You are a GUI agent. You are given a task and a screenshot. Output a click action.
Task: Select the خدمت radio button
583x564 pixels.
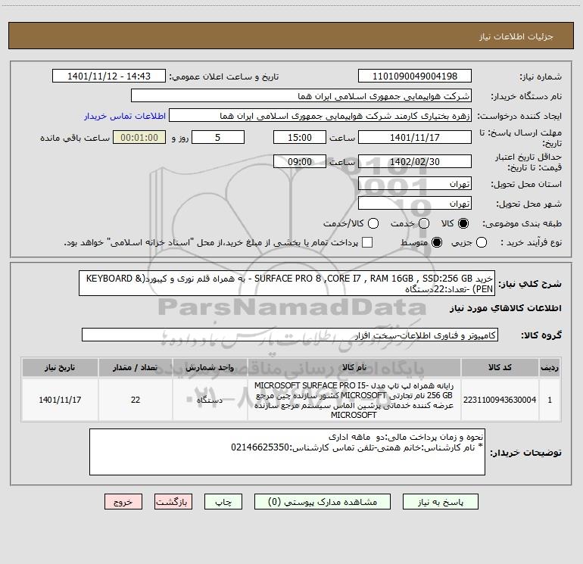pos(424,223)
